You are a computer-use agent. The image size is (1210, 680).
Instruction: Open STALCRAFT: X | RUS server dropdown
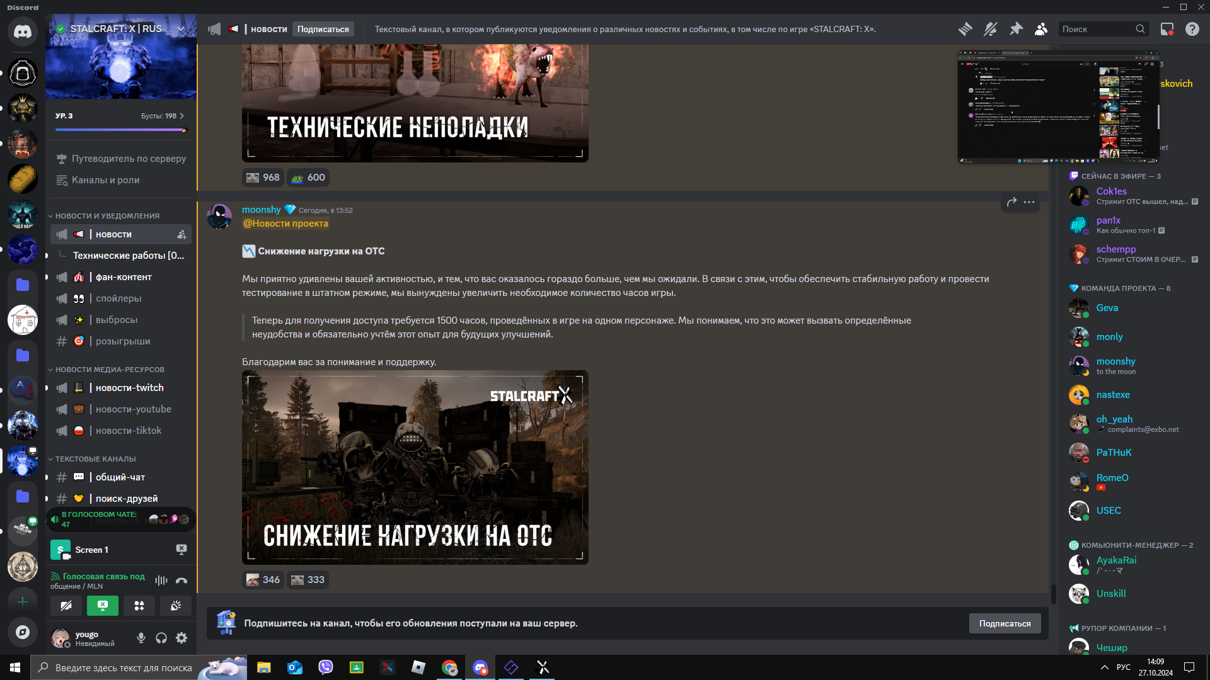coord(181,29)
